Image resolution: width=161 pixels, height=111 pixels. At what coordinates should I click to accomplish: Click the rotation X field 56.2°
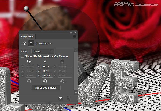click(47, 67)
